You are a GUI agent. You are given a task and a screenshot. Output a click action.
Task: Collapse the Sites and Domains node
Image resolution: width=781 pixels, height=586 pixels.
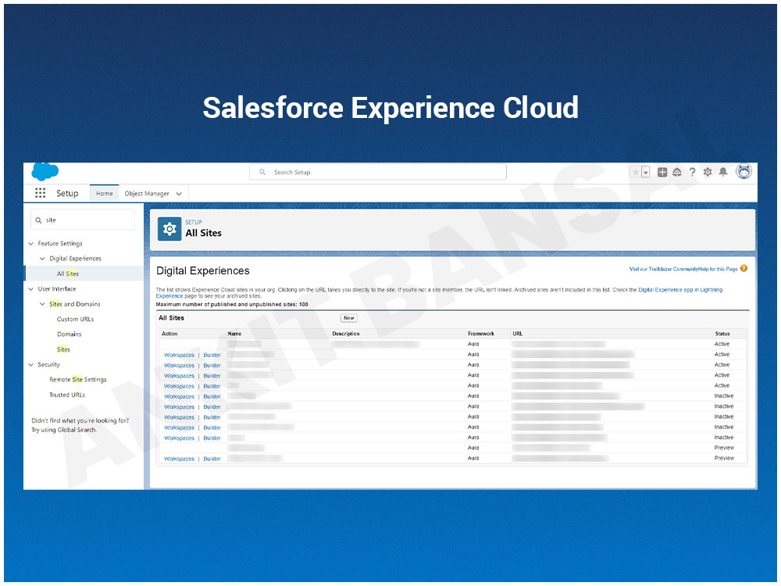42,304
